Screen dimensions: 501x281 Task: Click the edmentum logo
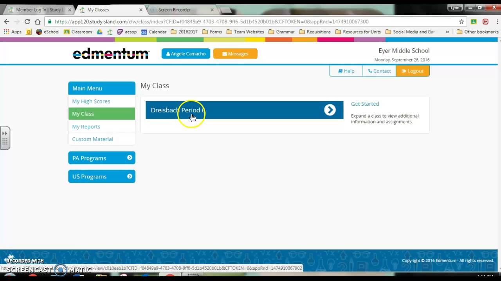pos(111,53)
